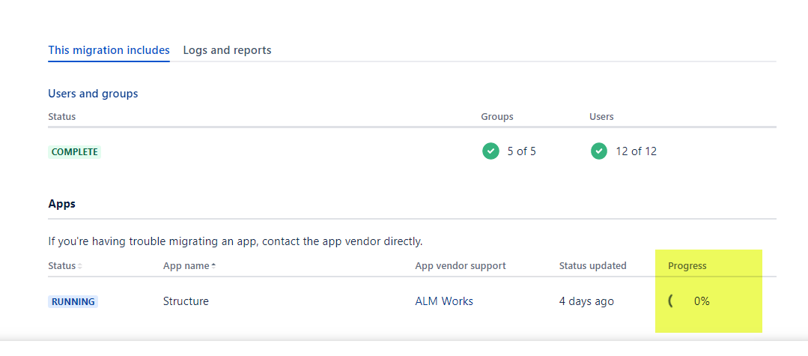
Task: Click the Progress column header
Action: pyautogui.click(x=687, y=266)
